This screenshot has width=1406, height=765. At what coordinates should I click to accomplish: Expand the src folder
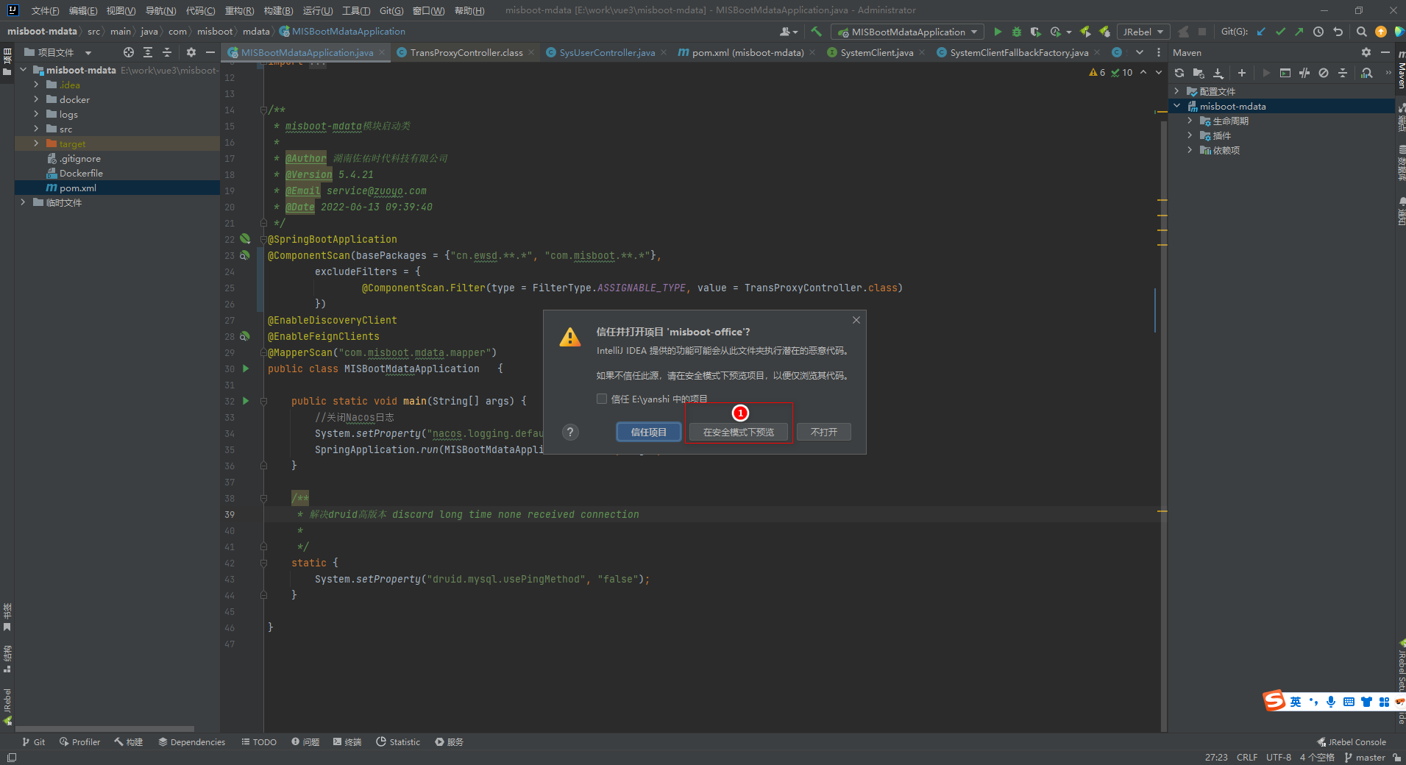[36, 129]
